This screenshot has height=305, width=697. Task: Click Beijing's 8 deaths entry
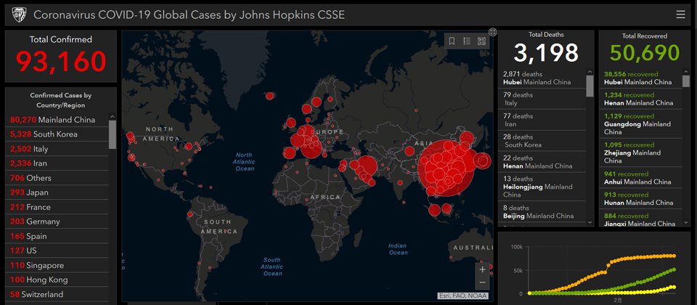coord(542,211)
